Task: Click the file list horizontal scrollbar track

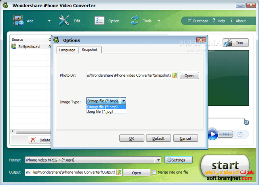Action: 33,131
